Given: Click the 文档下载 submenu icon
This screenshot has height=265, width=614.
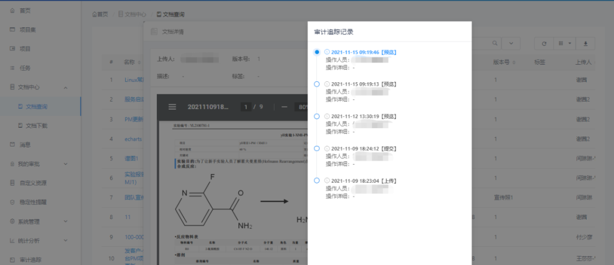Looking at the screenshot, I should 20,125.
